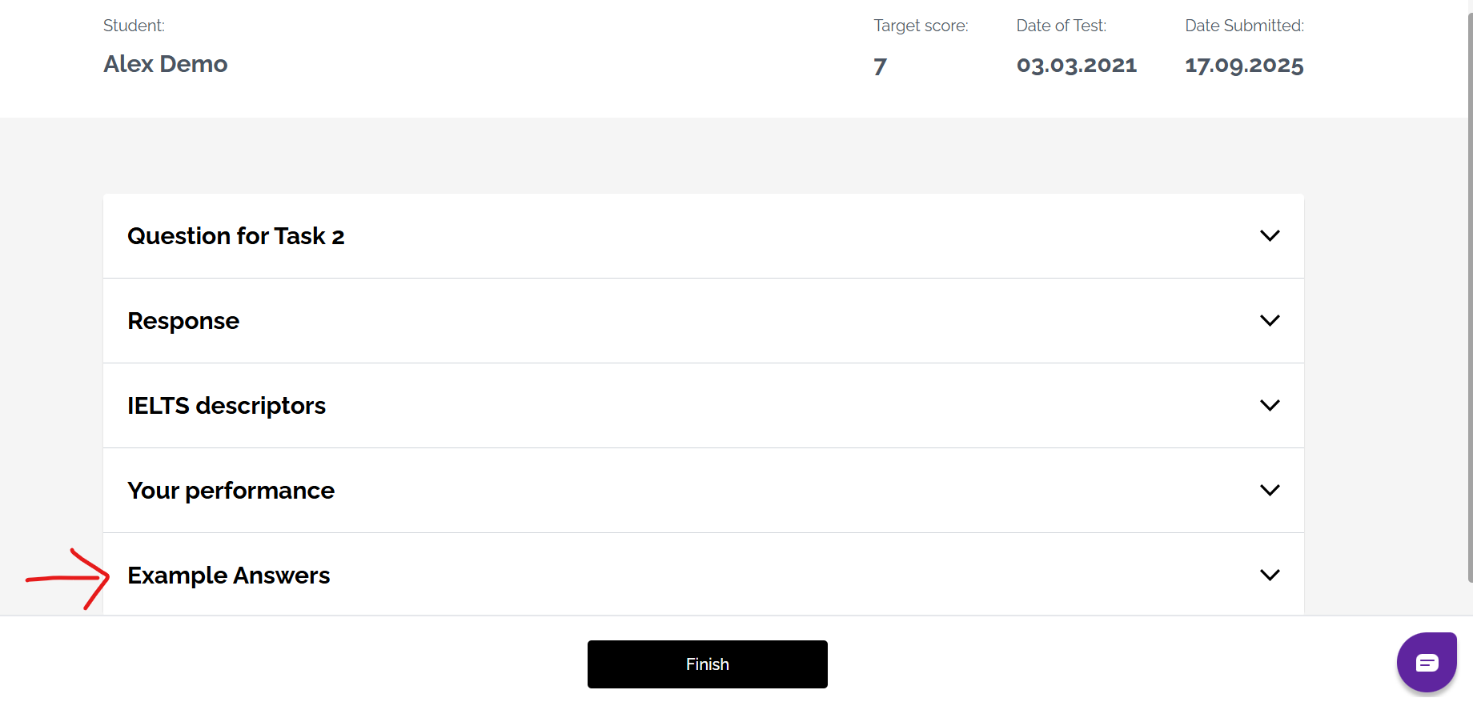This screenshot has height=702, width=1473.
Task: Select the Example Answers heading
Action: pos(229,576)
